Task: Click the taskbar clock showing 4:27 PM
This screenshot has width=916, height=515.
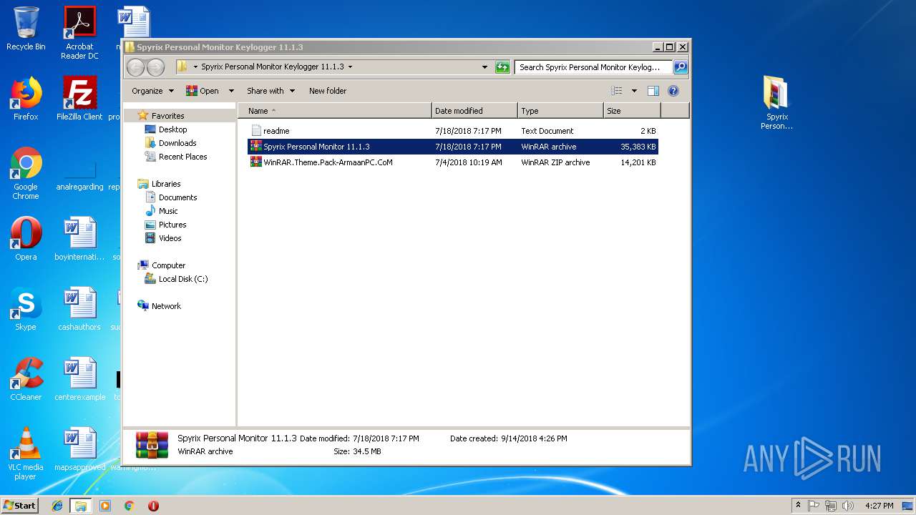Action: 880,506
